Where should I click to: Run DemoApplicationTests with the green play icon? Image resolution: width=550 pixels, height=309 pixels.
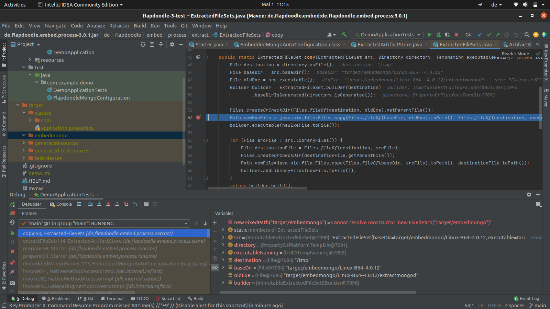[x=430, y=35]
